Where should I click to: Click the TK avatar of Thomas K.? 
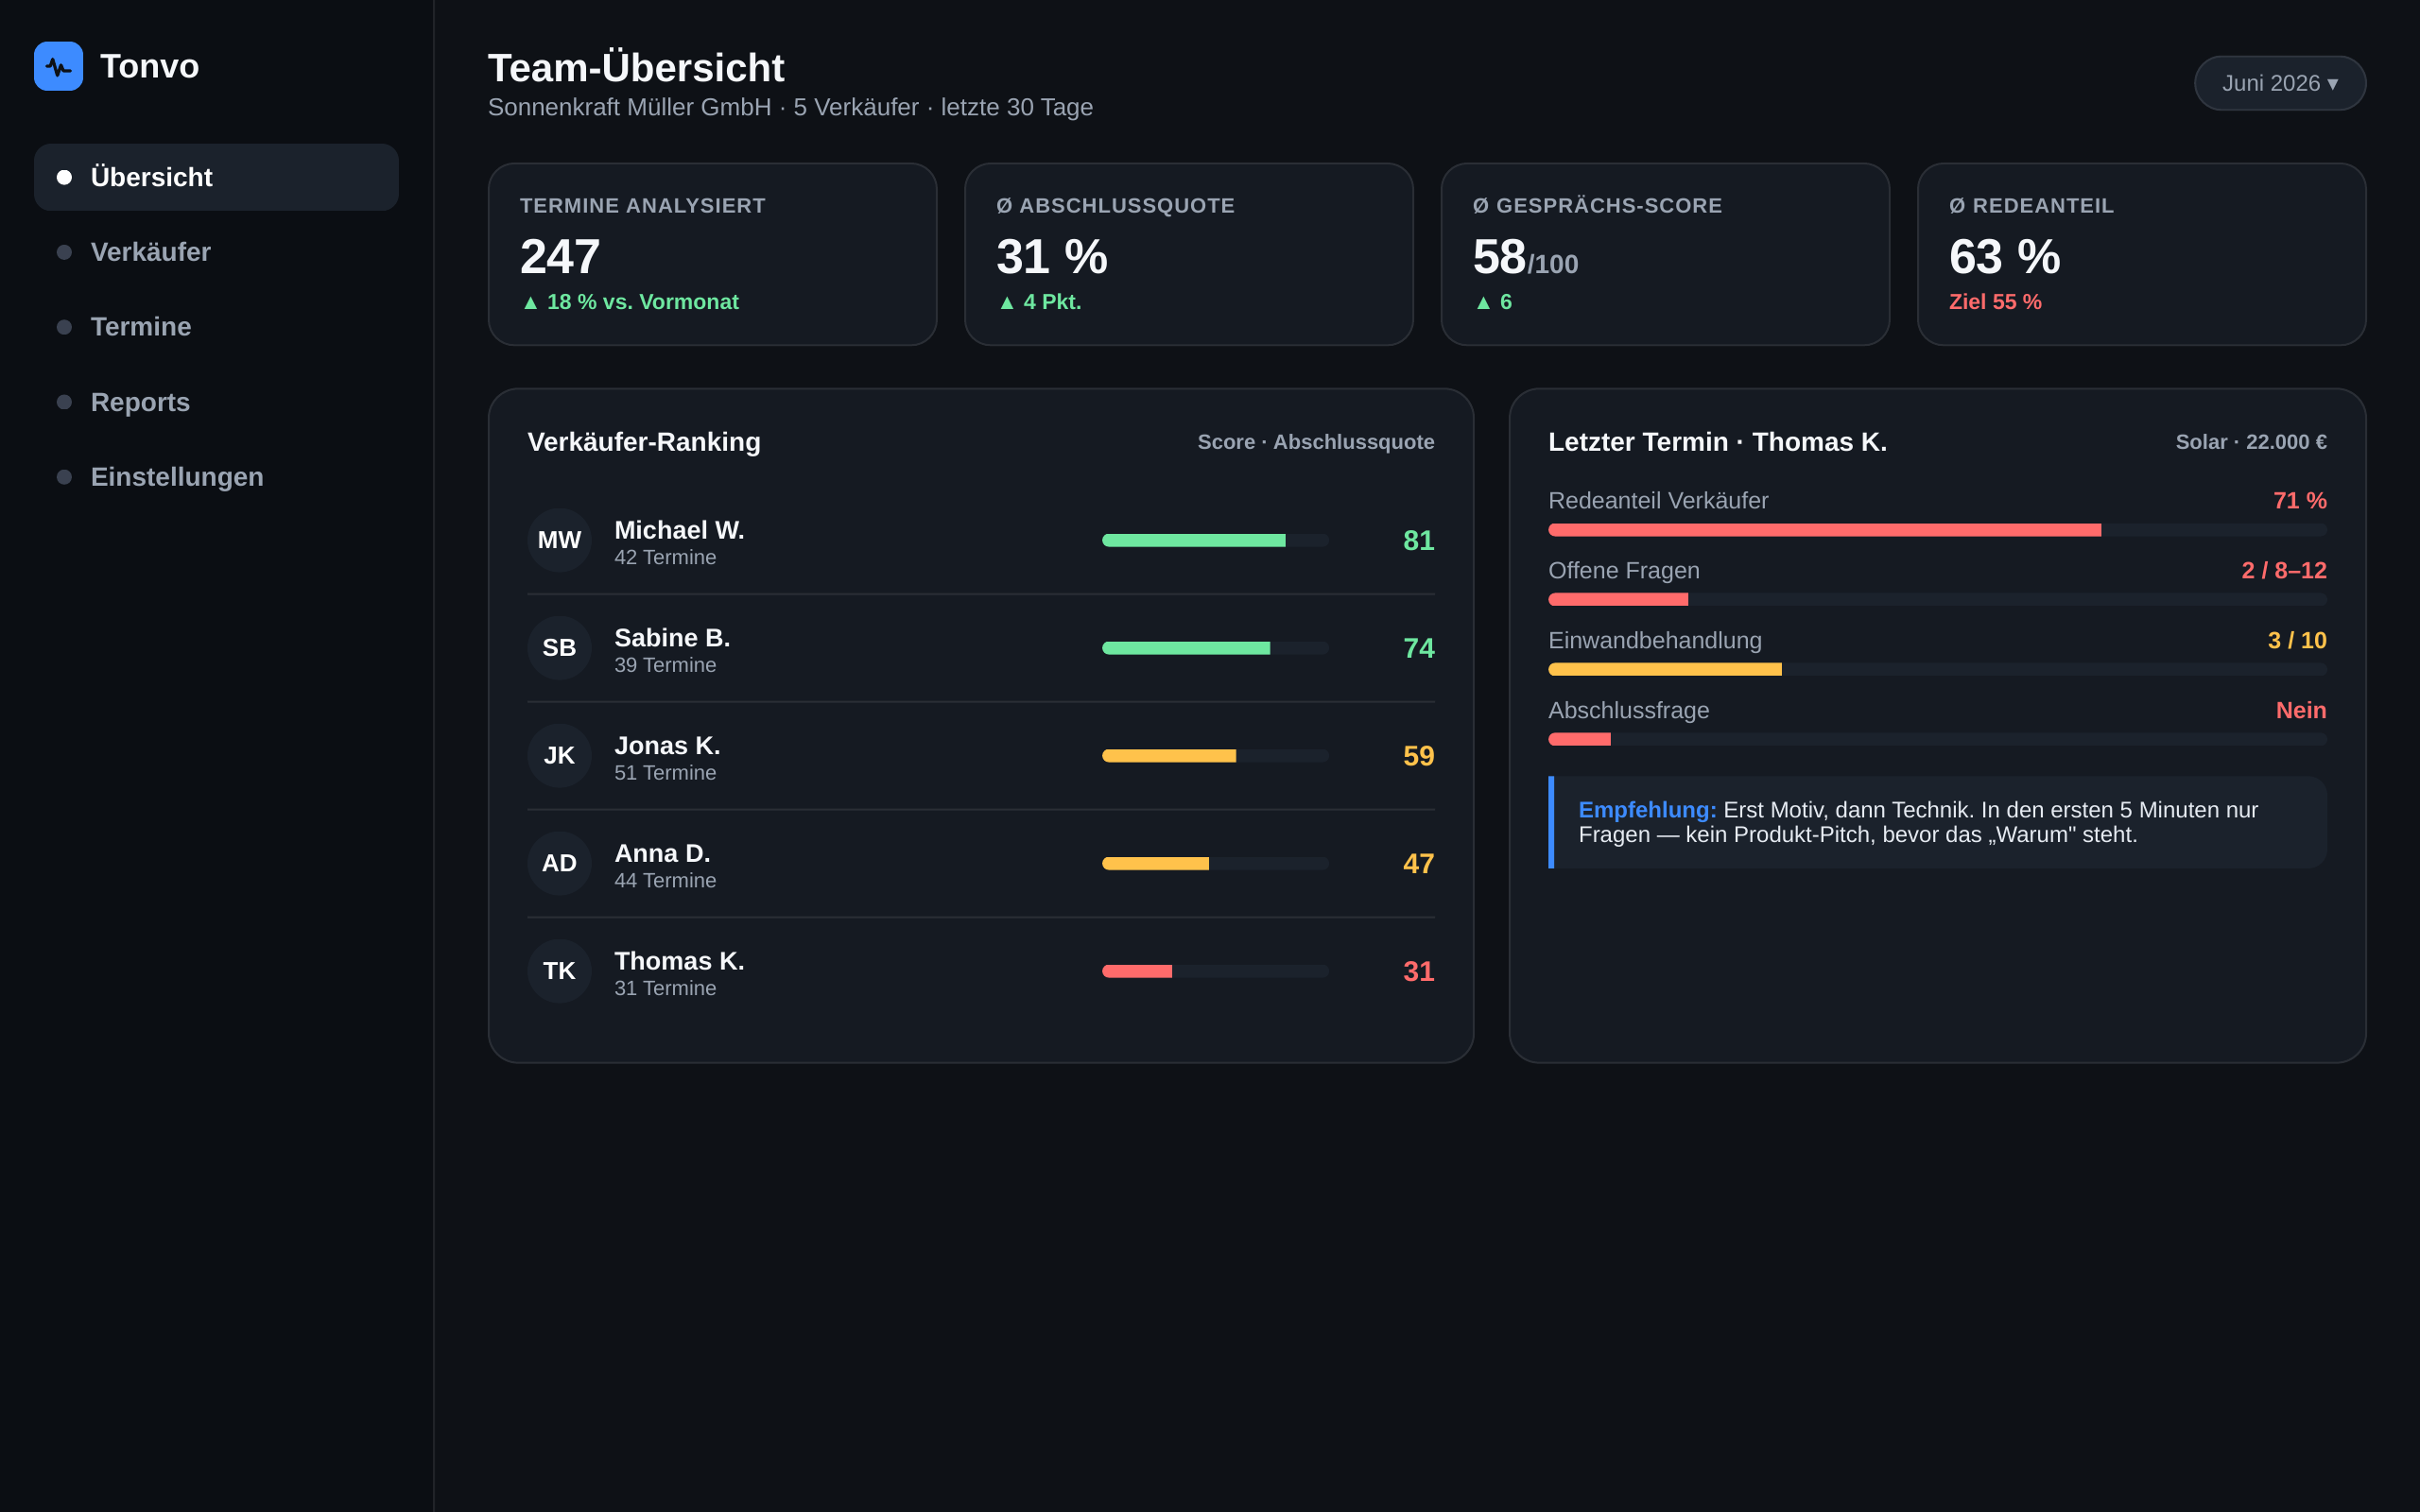tap(559, 971)
